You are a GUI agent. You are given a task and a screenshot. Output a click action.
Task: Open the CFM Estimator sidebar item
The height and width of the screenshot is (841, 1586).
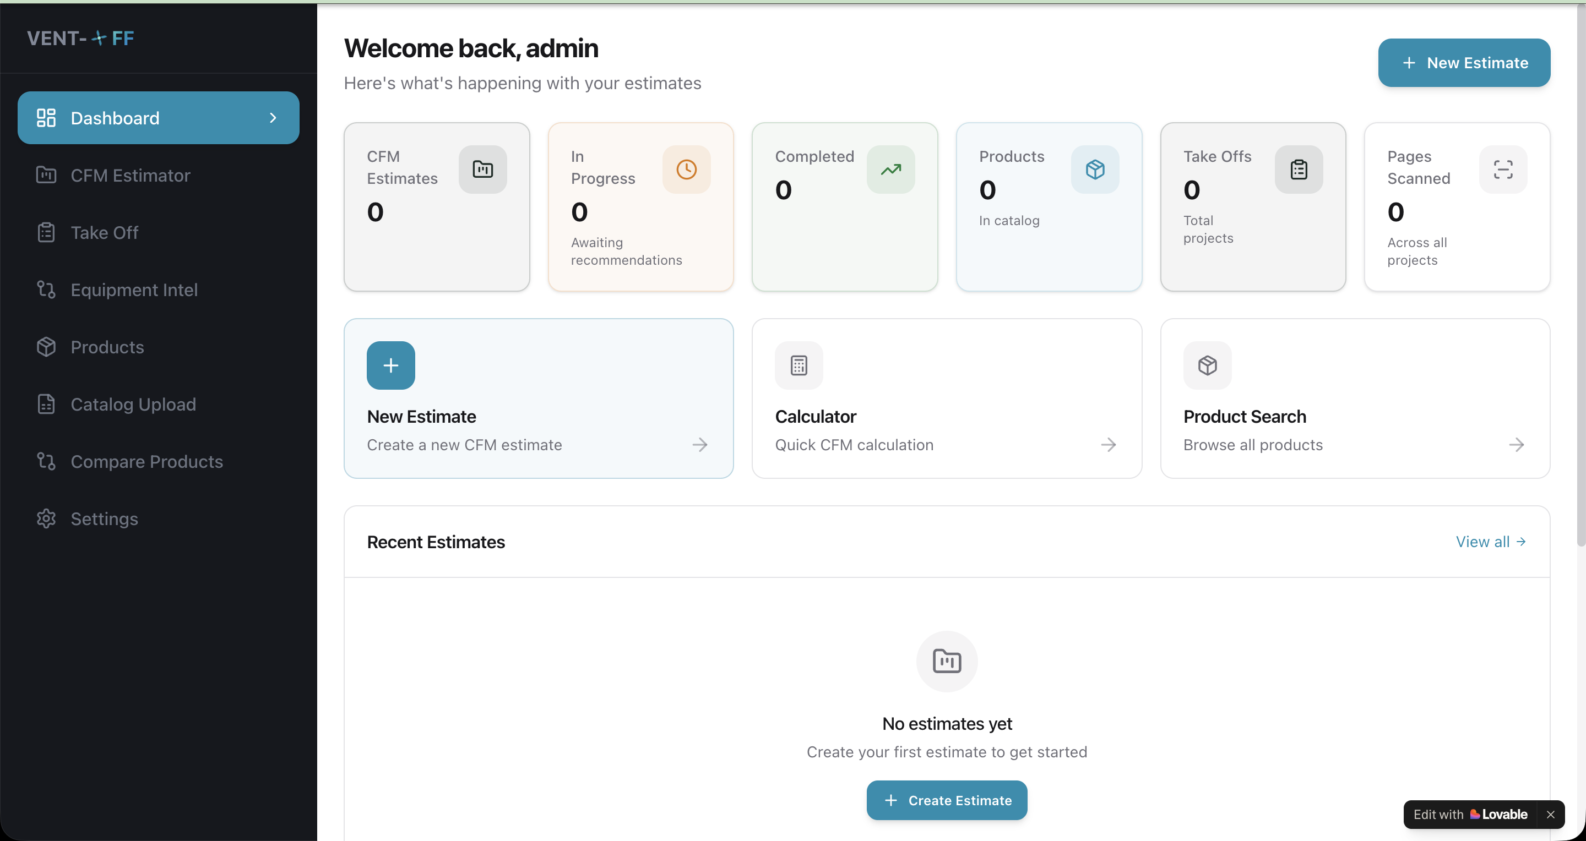pos(130,176)
